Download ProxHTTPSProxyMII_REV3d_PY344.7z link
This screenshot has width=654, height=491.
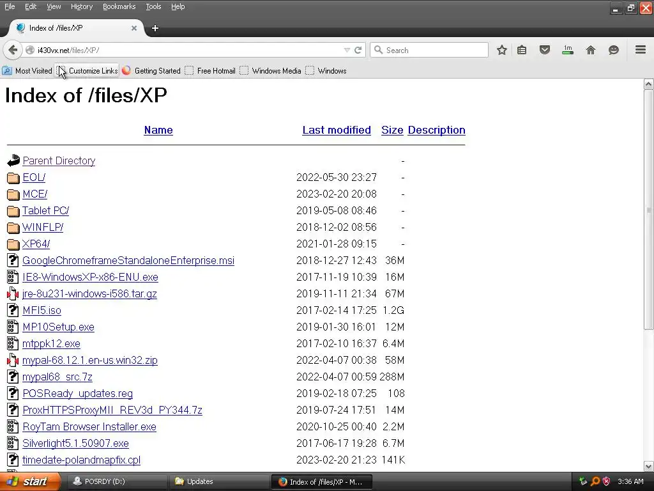pyautogui.click(x=112, y=410)
